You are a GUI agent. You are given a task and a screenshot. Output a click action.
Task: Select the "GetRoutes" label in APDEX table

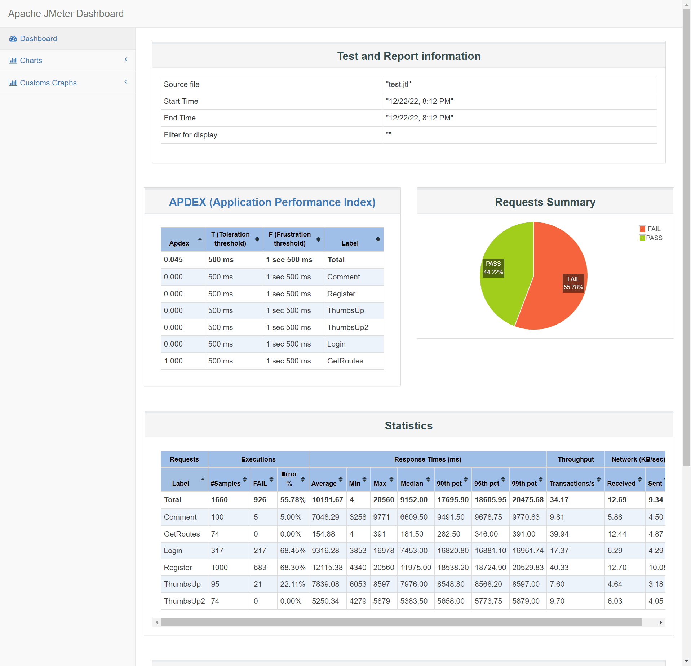[345, 361]
